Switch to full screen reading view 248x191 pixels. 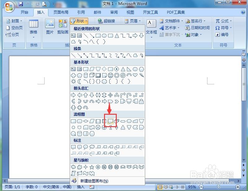(166, 187)
